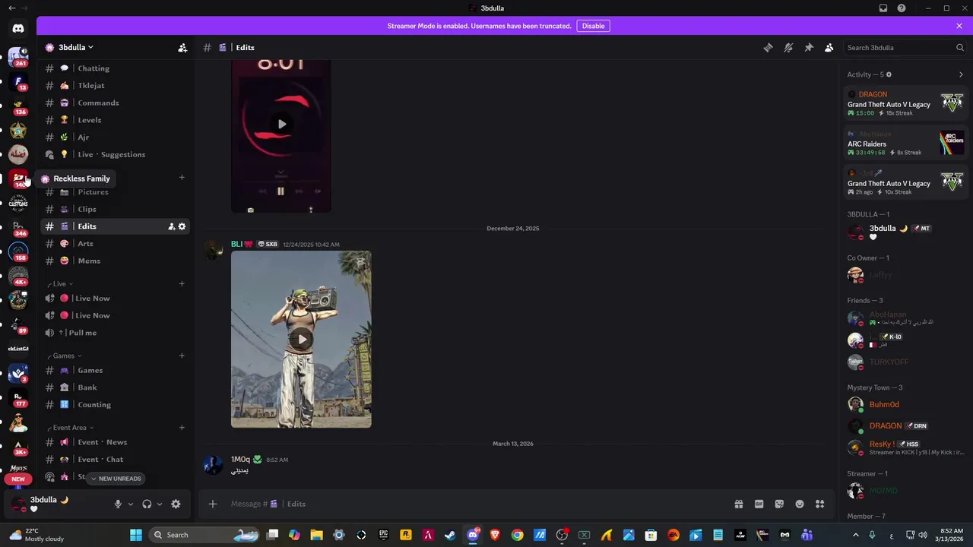The image size is (973, 547).
Task: Dismiss the Streamer Mode banner
Action: click(x=959, y=26)
